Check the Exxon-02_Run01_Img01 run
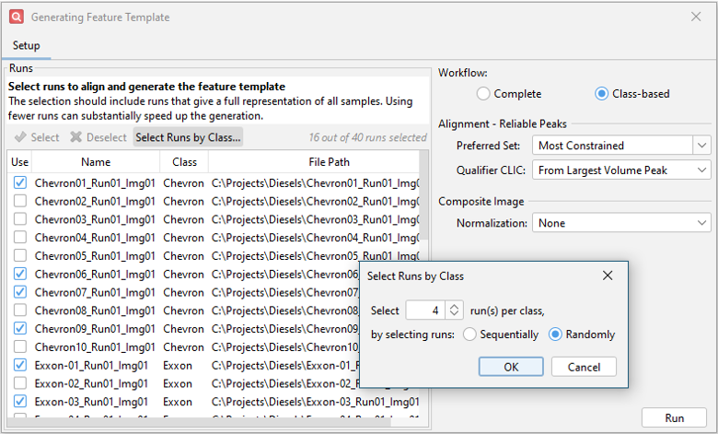 point(19,383)
